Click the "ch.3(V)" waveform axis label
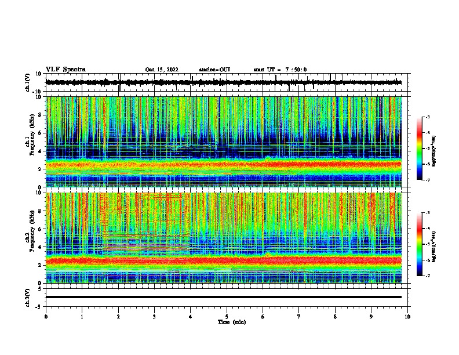 pyautogui.click(x=28, y=298)
